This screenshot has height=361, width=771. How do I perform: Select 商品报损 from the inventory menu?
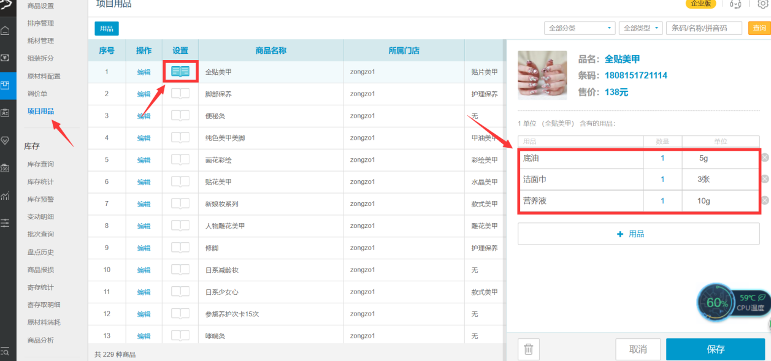click(x=40, y=270)
